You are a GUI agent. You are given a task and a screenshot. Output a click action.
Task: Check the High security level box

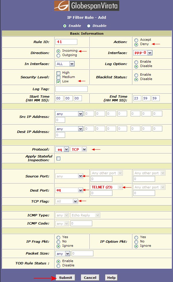pos(58,73)
